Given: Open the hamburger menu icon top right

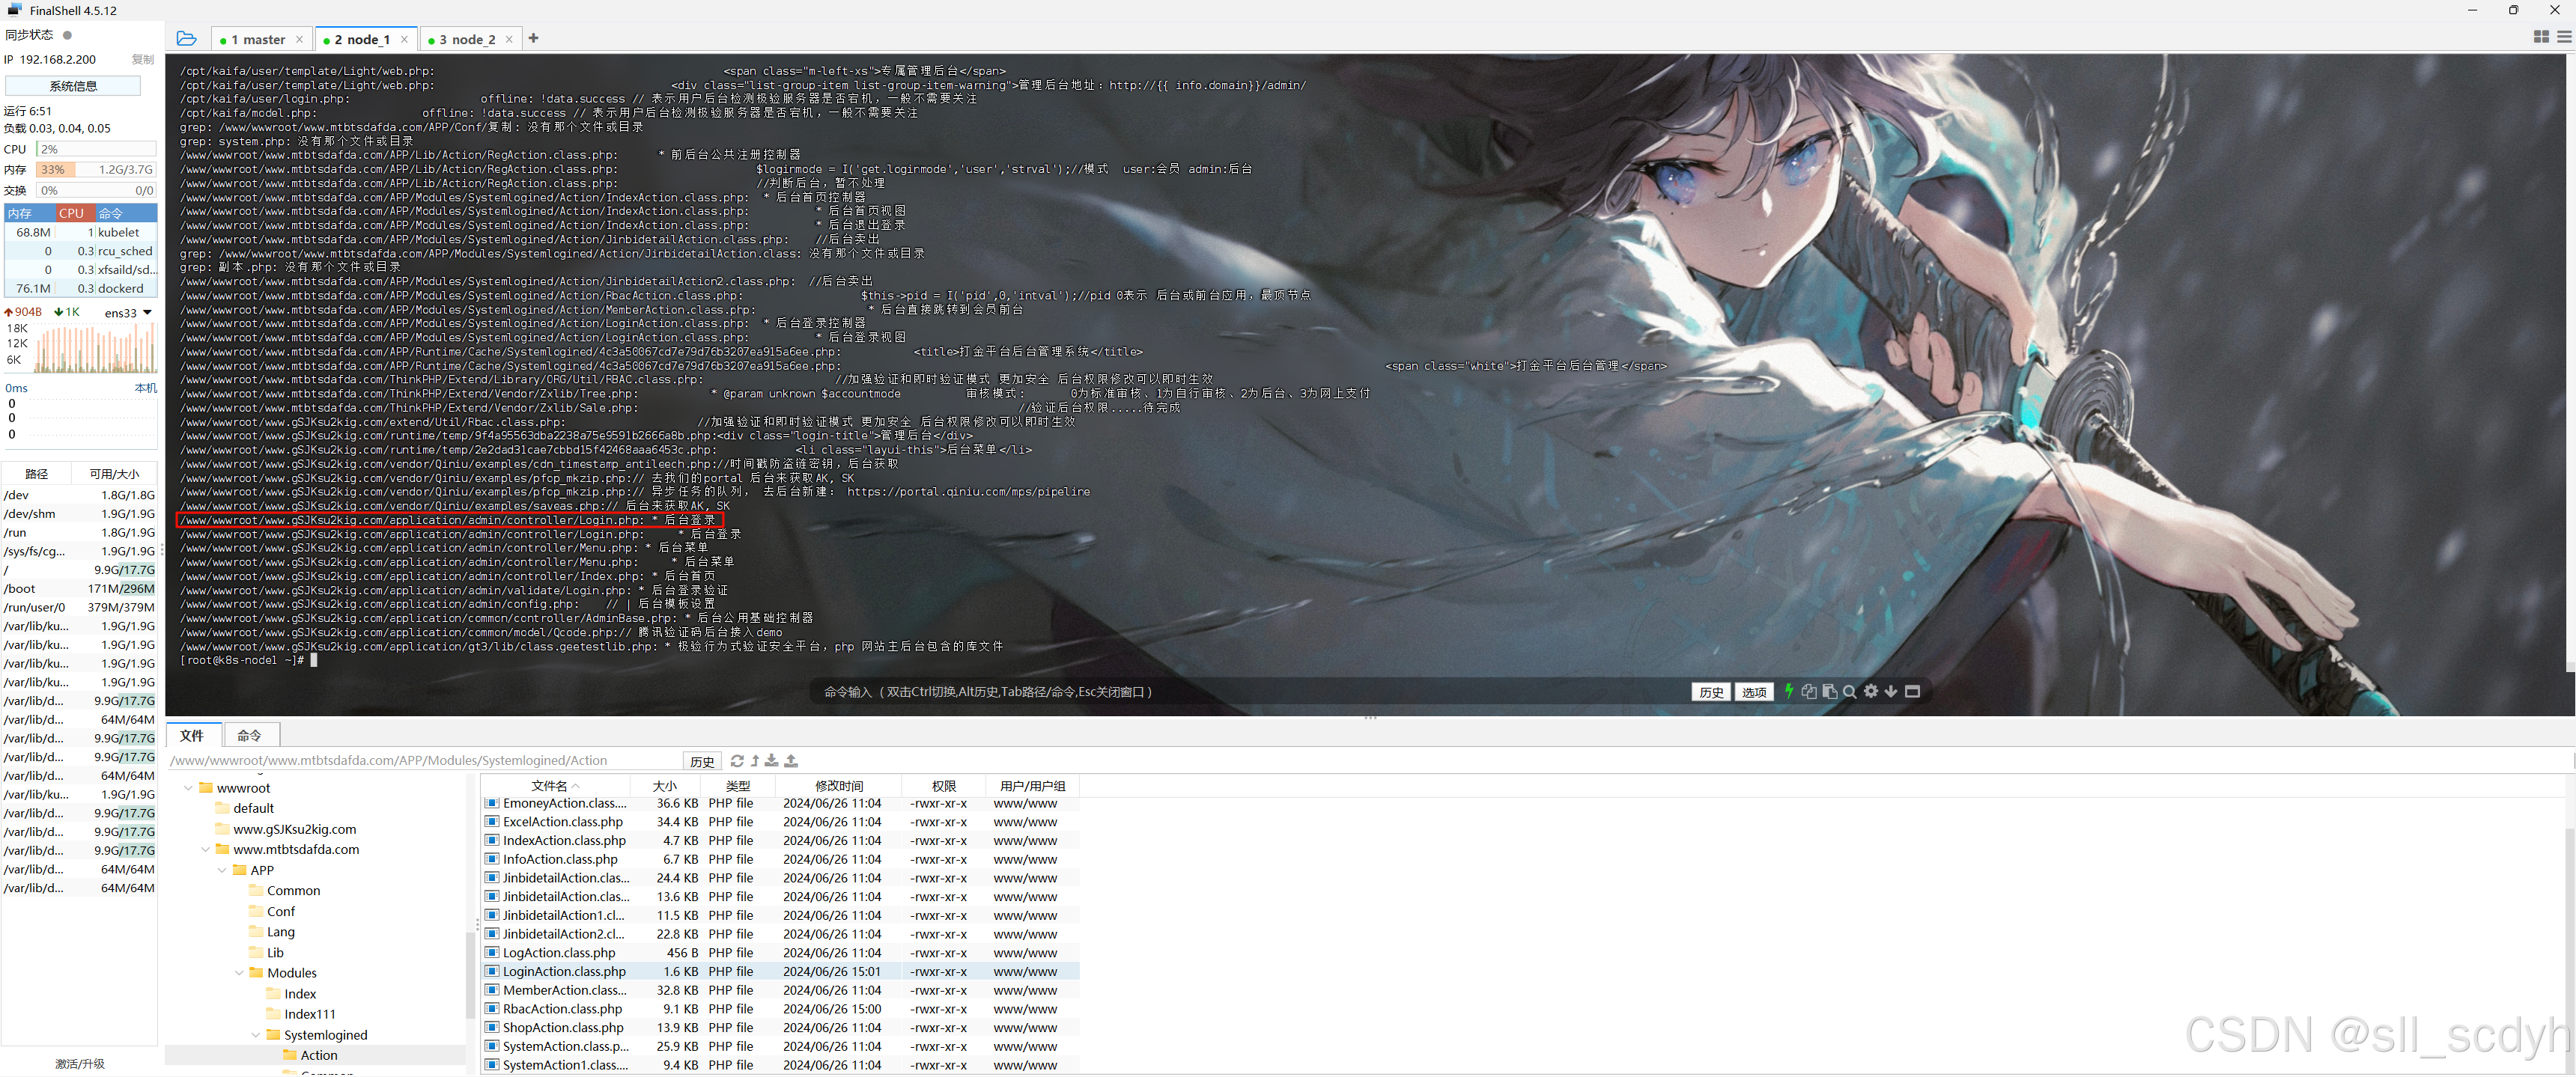Looking at the screenshot, I should pos(2564,37).
